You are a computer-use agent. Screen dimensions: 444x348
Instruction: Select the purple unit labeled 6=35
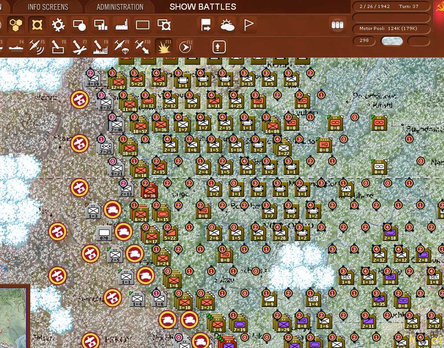379,300
